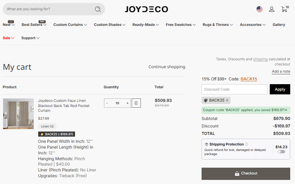
Task: Click the BACK15 code link
Action: click(249, 79)
